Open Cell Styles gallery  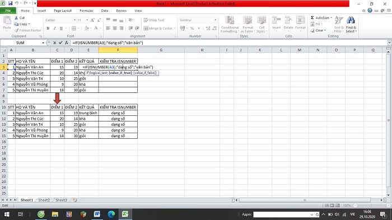pos(262,24)
